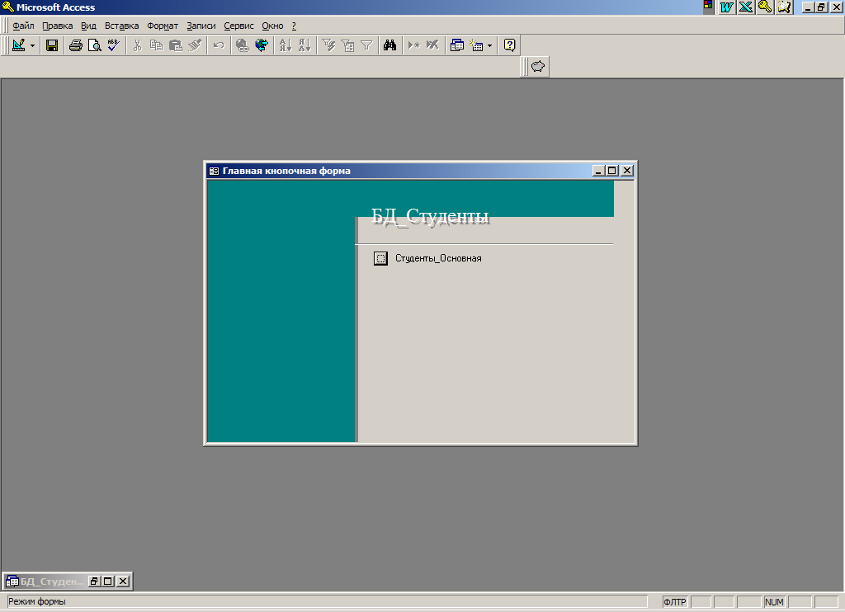Viewport: 845px width, 612px height.
Task: Click the Insert Hyperlink globe icon
Action: click(x=243, y=45)
